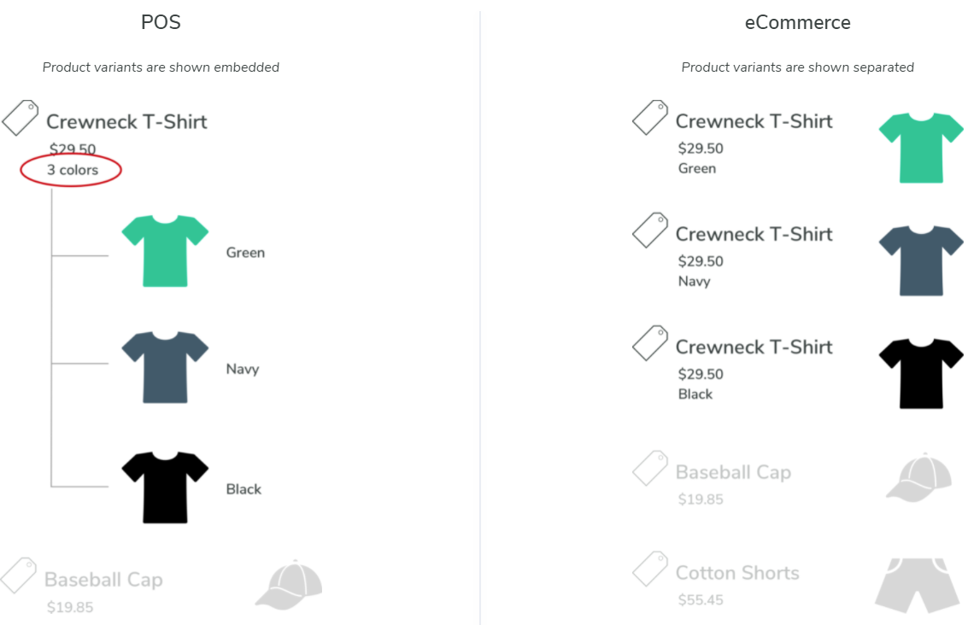Click the eCommerce column heading
Image resolution: width=968 pixels, height=625 pixels.
pos(797,22)
